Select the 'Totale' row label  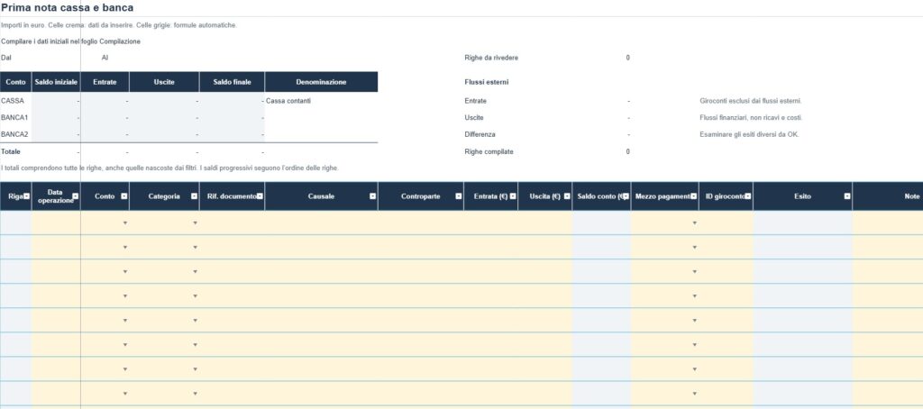click(11, 152)
